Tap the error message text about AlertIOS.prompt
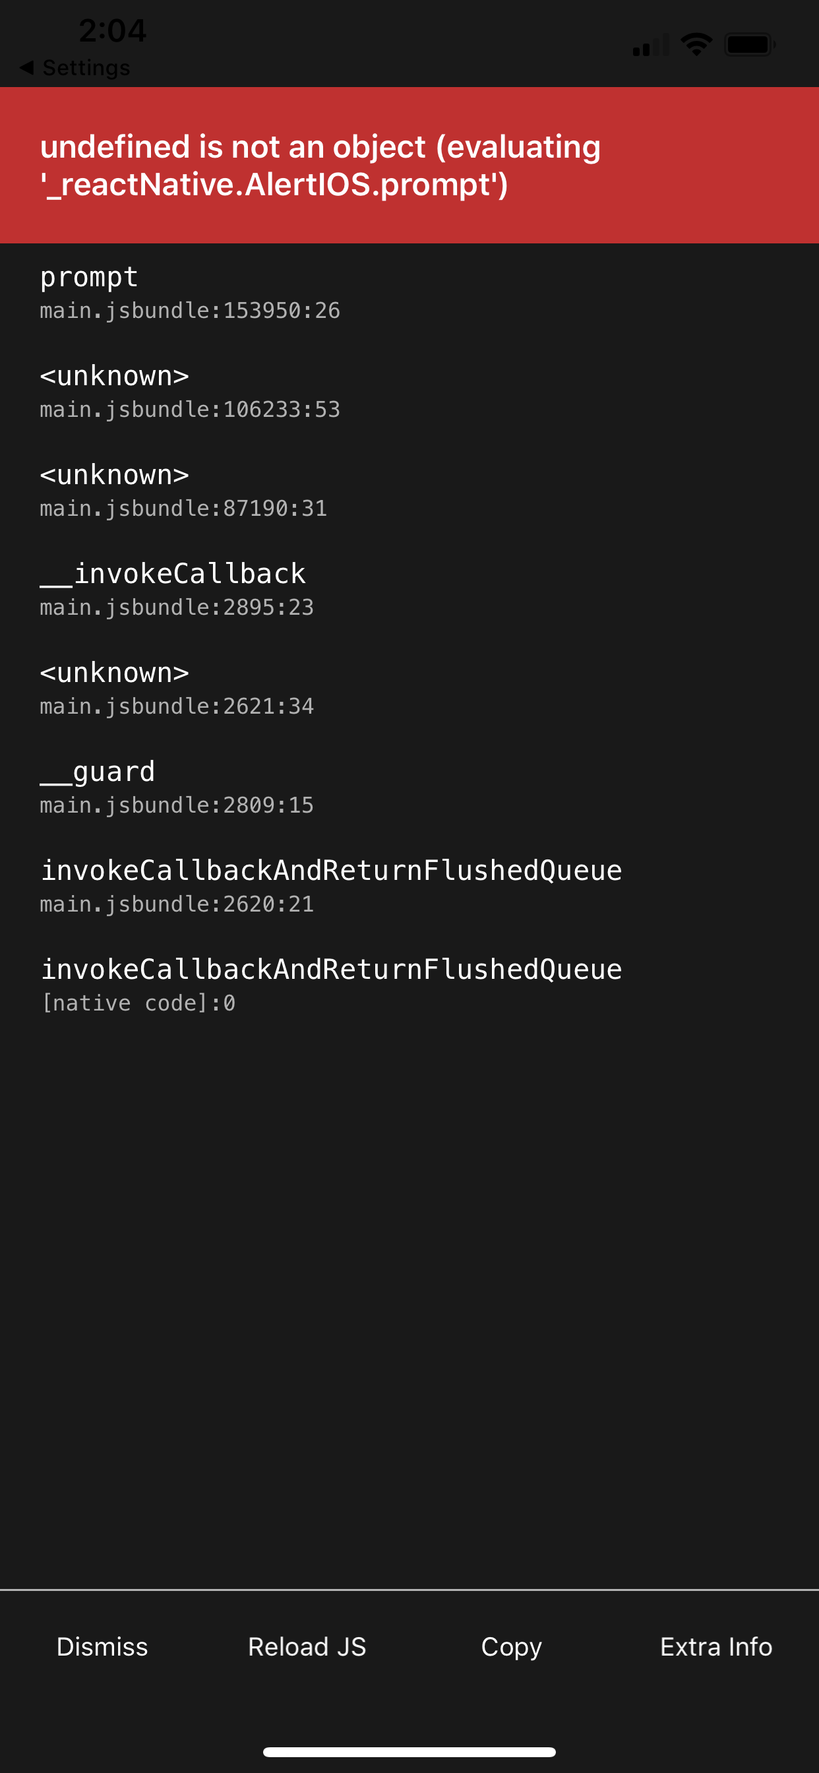Screen dimensions: 819x1773 (320, 165)
